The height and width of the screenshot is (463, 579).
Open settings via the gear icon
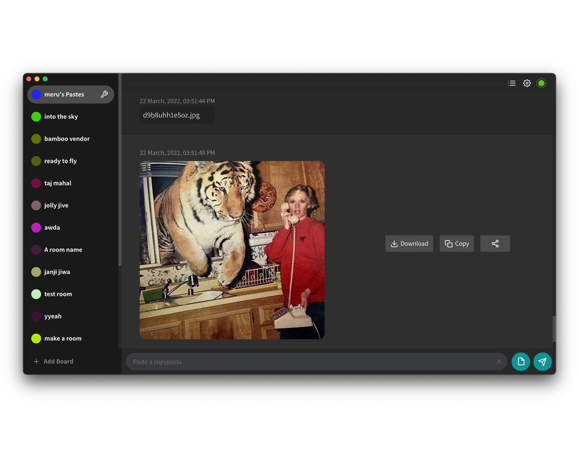tap(527, 83)
